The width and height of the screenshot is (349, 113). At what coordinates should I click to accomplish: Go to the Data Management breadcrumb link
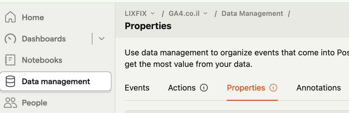(x=252, y=14)
